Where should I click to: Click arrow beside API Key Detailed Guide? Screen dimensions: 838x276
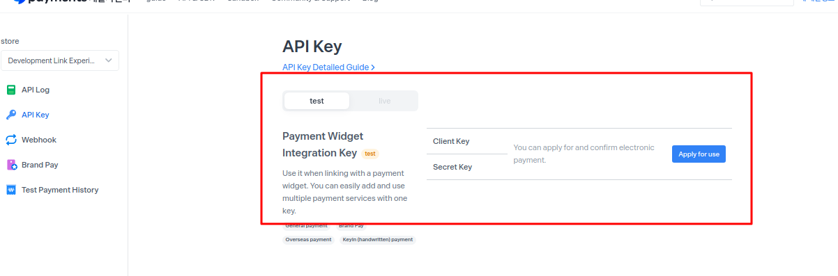(x=373, y=67)
